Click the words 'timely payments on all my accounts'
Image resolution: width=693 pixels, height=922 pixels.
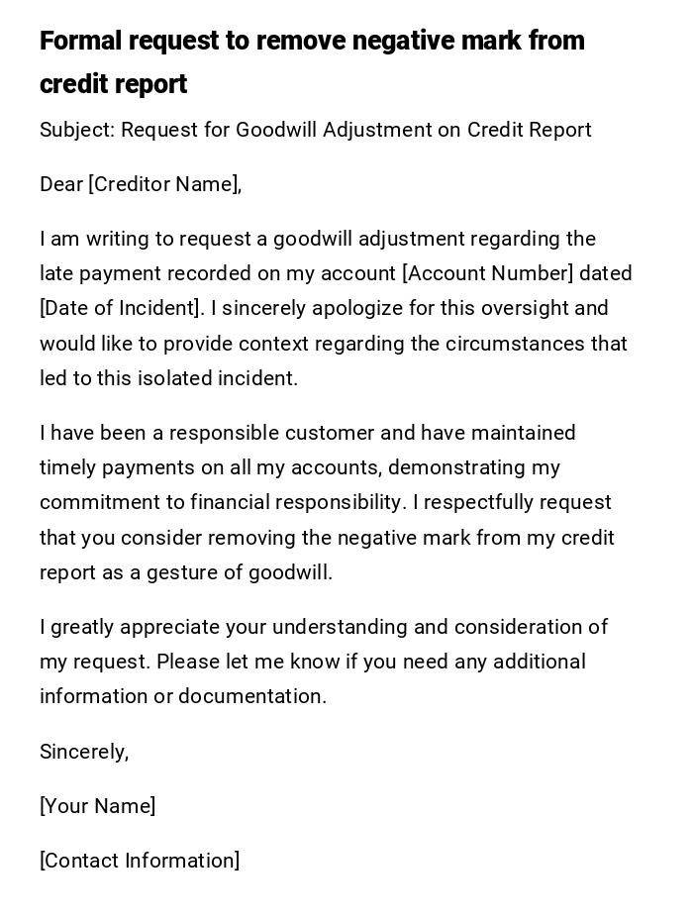(x=211, y=467)
